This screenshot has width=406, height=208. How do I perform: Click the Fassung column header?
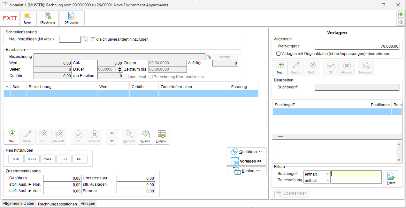[244, 87]
